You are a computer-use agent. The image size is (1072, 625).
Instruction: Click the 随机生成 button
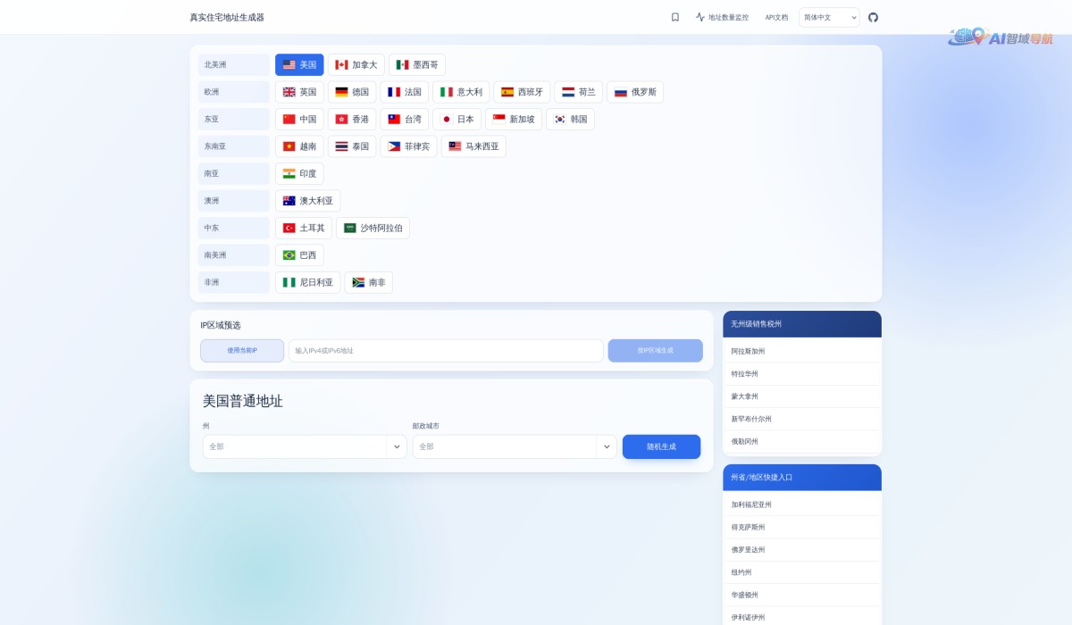(661, 446)
